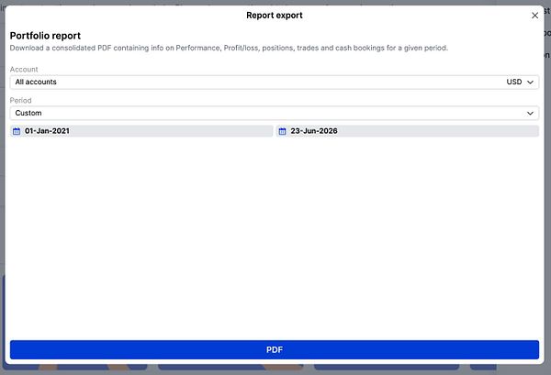Click the Portfolio report heading
551x375 pixels.
click(x=45, y=36)
